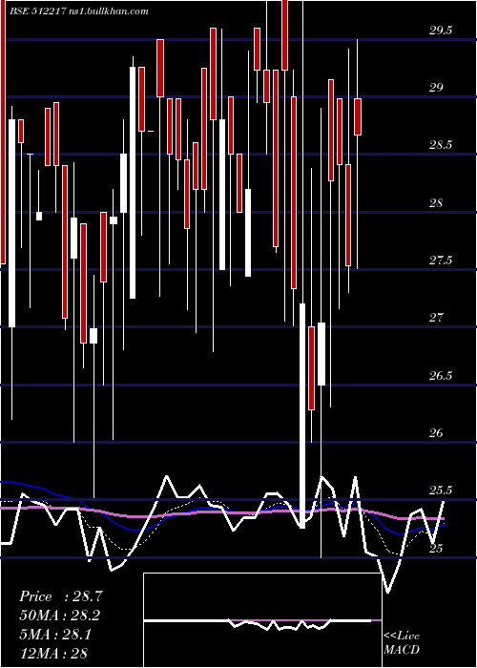Image resolution: width=477 pixels, height=668 pixels.
Task: Click the 29 price axis label
Action: pos(437,88)
